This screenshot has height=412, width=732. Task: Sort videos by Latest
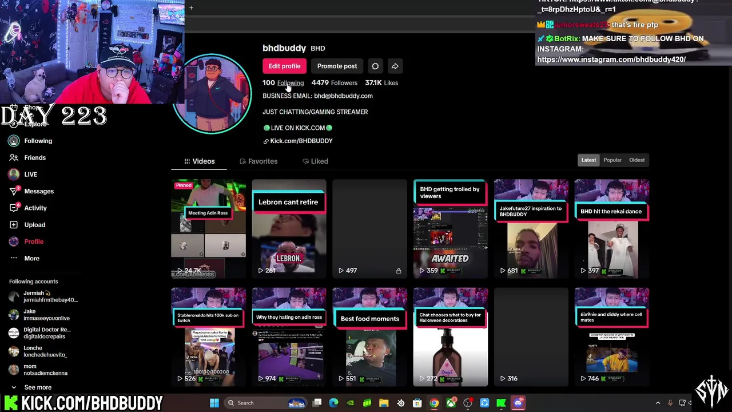(588, 160)
